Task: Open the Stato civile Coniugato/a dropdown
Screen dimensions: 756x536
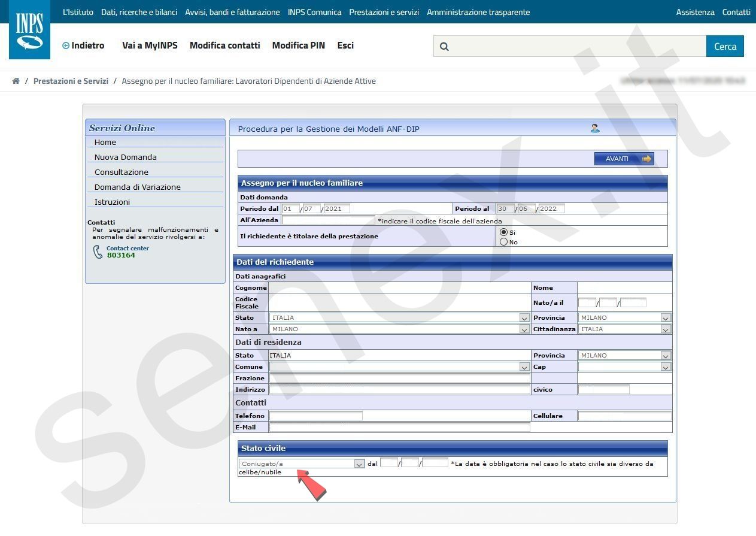Action: click(302, 464)
